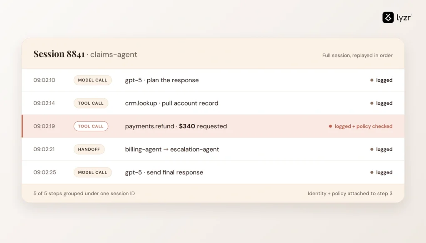Click red status dot in payments.refund row

point(330,126)
